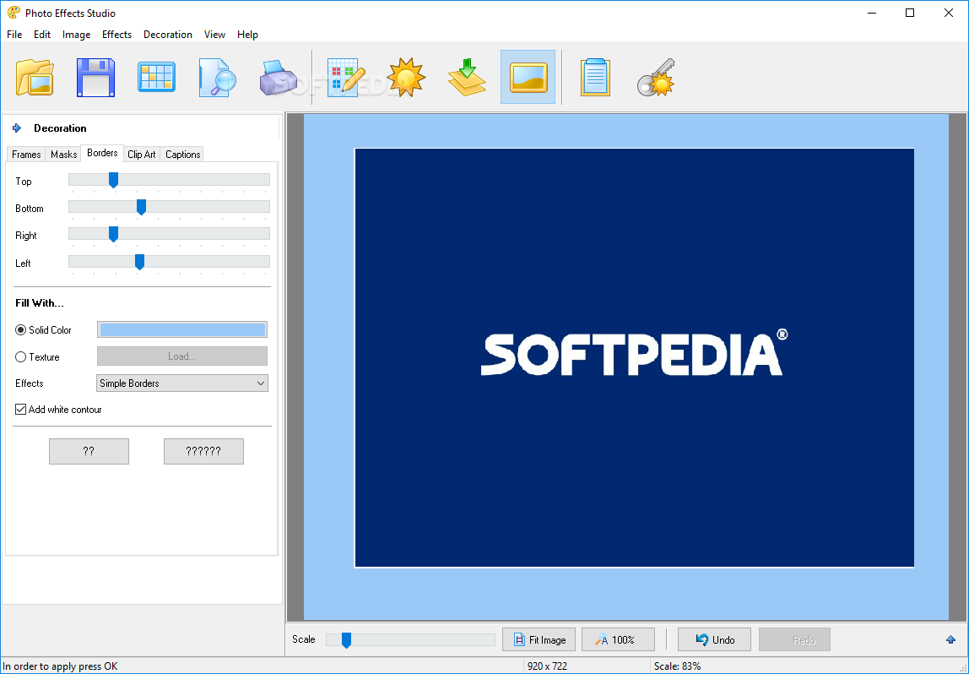The height and width of the screenshot is (674, 969).
Task: Open the edit grid with pencil icon
Action: [x=346, y=78]
